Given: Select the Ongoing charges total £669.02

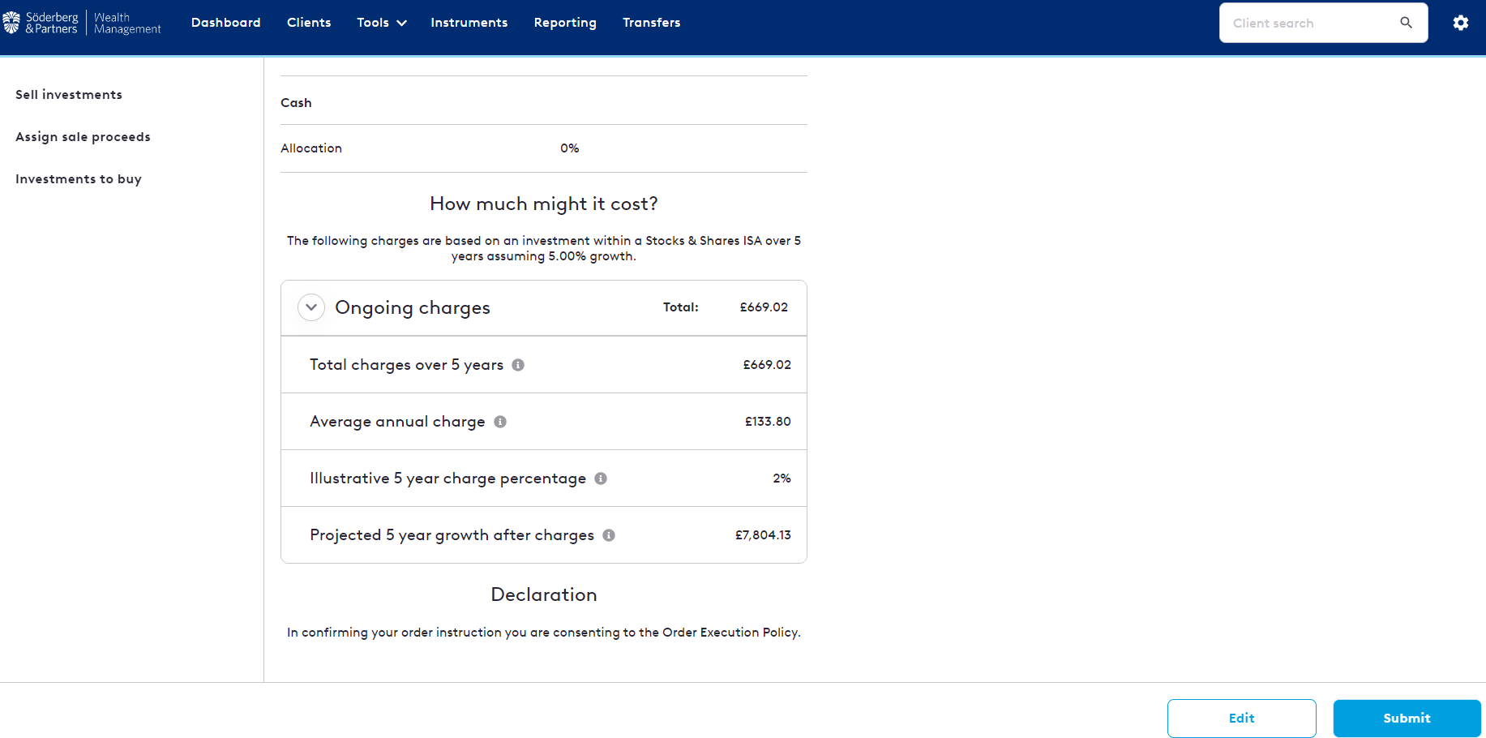Looking at the screenshot, I should tap(764, 307).
